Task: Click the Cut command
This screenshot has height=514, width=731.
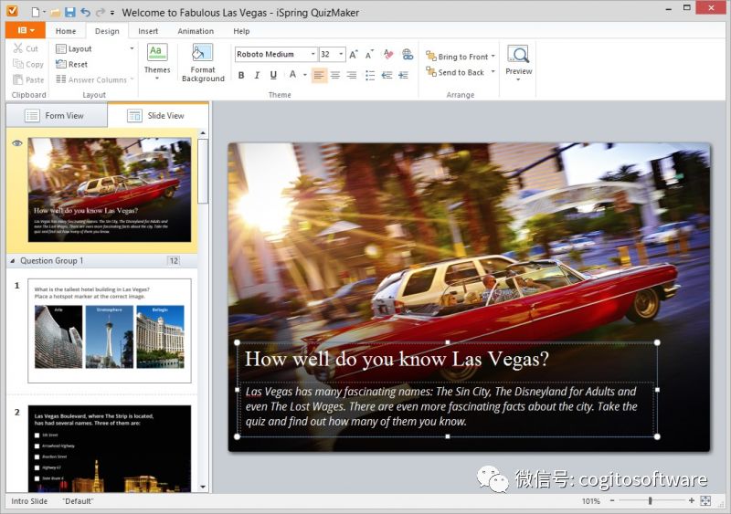Action: pos(26,48)
